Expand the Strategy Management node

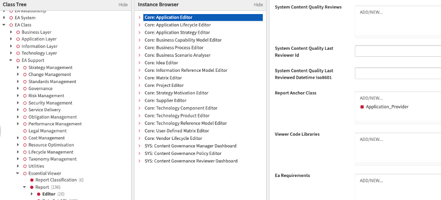pos(18,68)
